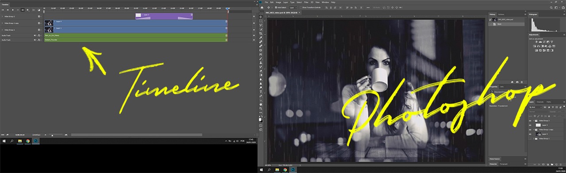Select the Eyedropper tool
566x173 pixels.
(261, 37)
